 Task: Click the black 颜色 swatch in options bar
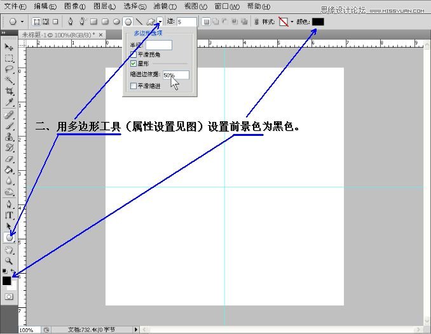(x=318, y=22)
